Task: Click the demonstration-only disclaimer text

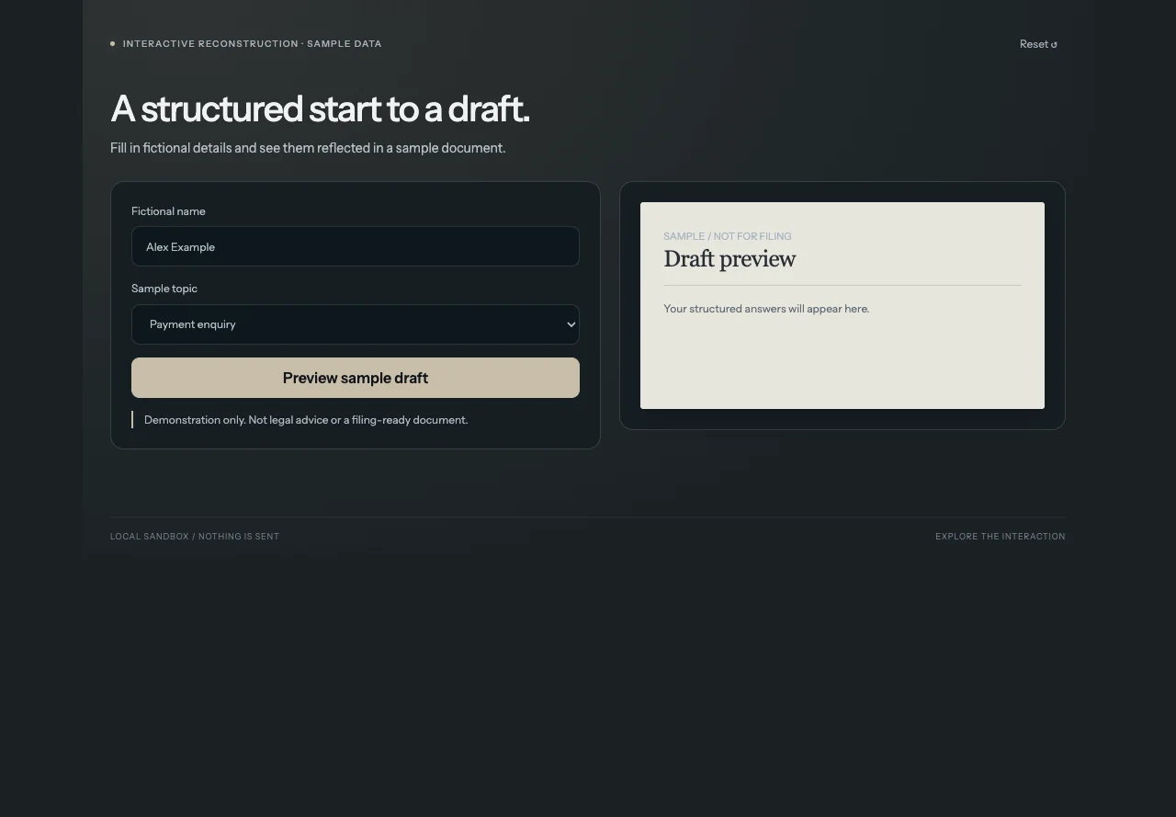Action: (306, 420)
